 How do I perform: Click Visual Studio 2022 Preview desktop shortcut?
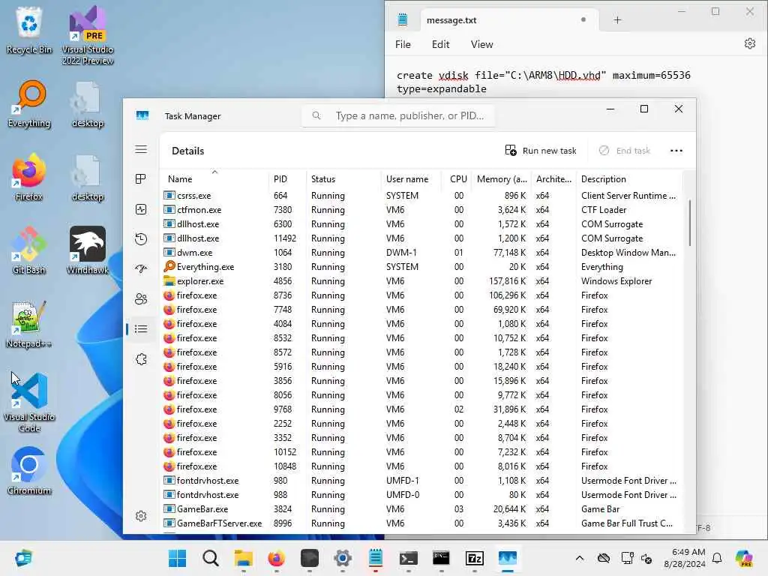[88, 36]
